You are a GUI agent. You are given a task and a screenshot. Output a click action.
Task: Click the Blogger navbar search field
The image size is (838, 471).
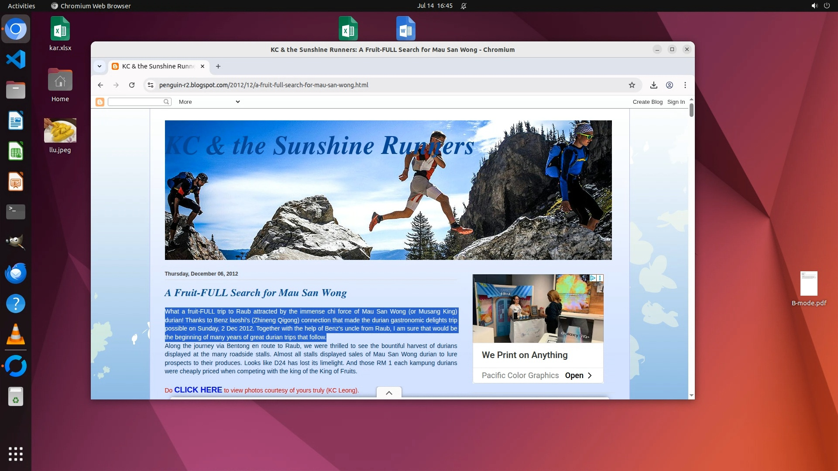click(135, 102)
